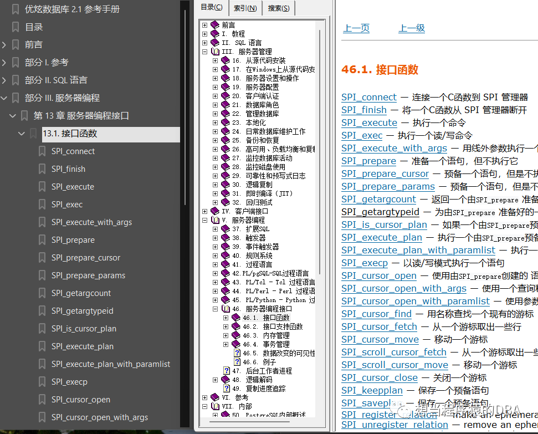This screenshot has width=538, height=434.
Task: Click the book icon for 25. 备份和恢复
Action: [226, 140]
